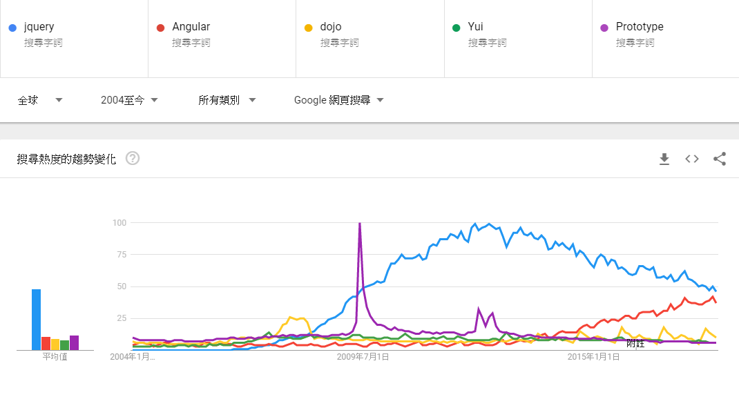Open the 2004至今 time range dropdown
This screenshot has height=408, width=739.
point(129,100)
